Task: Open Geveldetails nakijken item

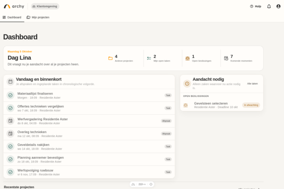Action: point(89,146)
